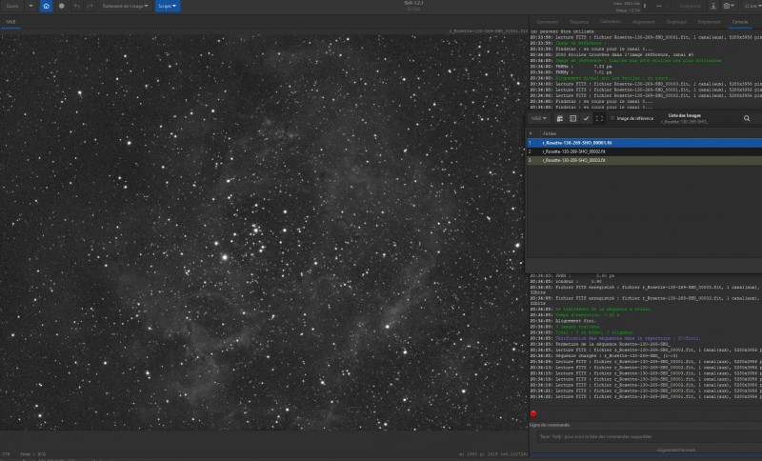Open the snapshot camera icon dropdown

click(729, 6)
